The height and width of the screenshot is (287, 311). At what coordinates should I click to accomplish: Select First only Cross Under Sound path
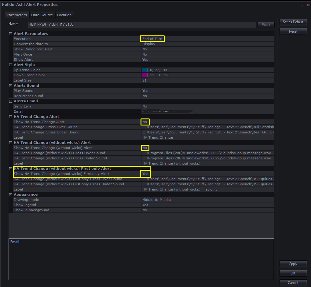tap(208, 184)
